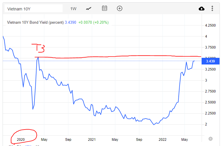Select the red horizontal resistance line
The width and height of the screenshot is (221, 146).
click(x=116, y=56)
